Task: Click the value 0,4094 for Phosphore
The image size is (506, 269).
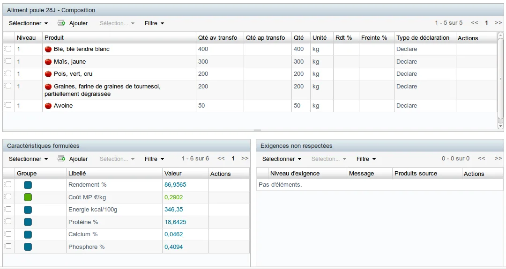Action: (174, 247)
